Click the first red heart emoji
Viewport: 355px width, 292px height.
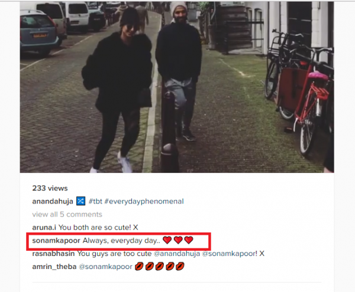pos(167,240)
